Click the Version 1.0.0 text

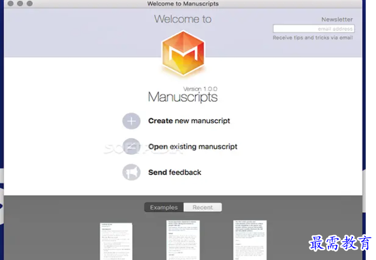pyautogui.click(x=200, y=89)
